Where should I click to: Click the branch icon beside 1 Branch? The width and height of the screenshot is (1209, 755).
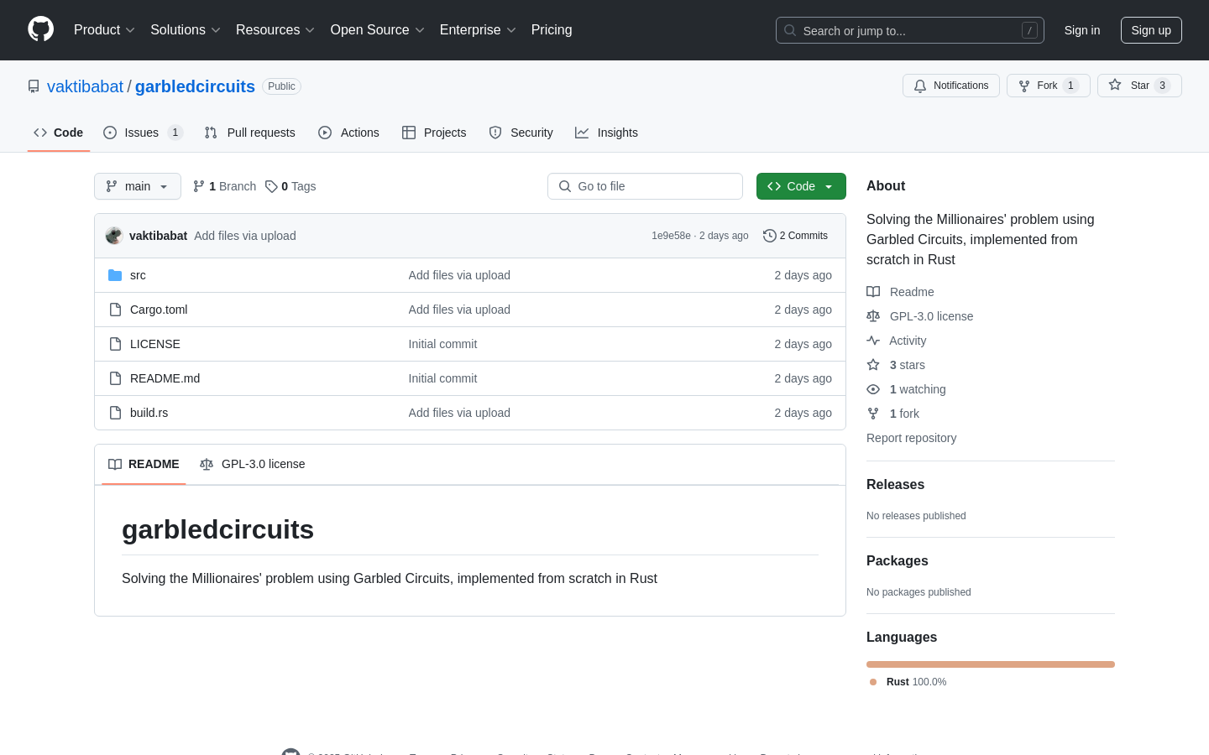pyautogui.click(x=199, y=186)
